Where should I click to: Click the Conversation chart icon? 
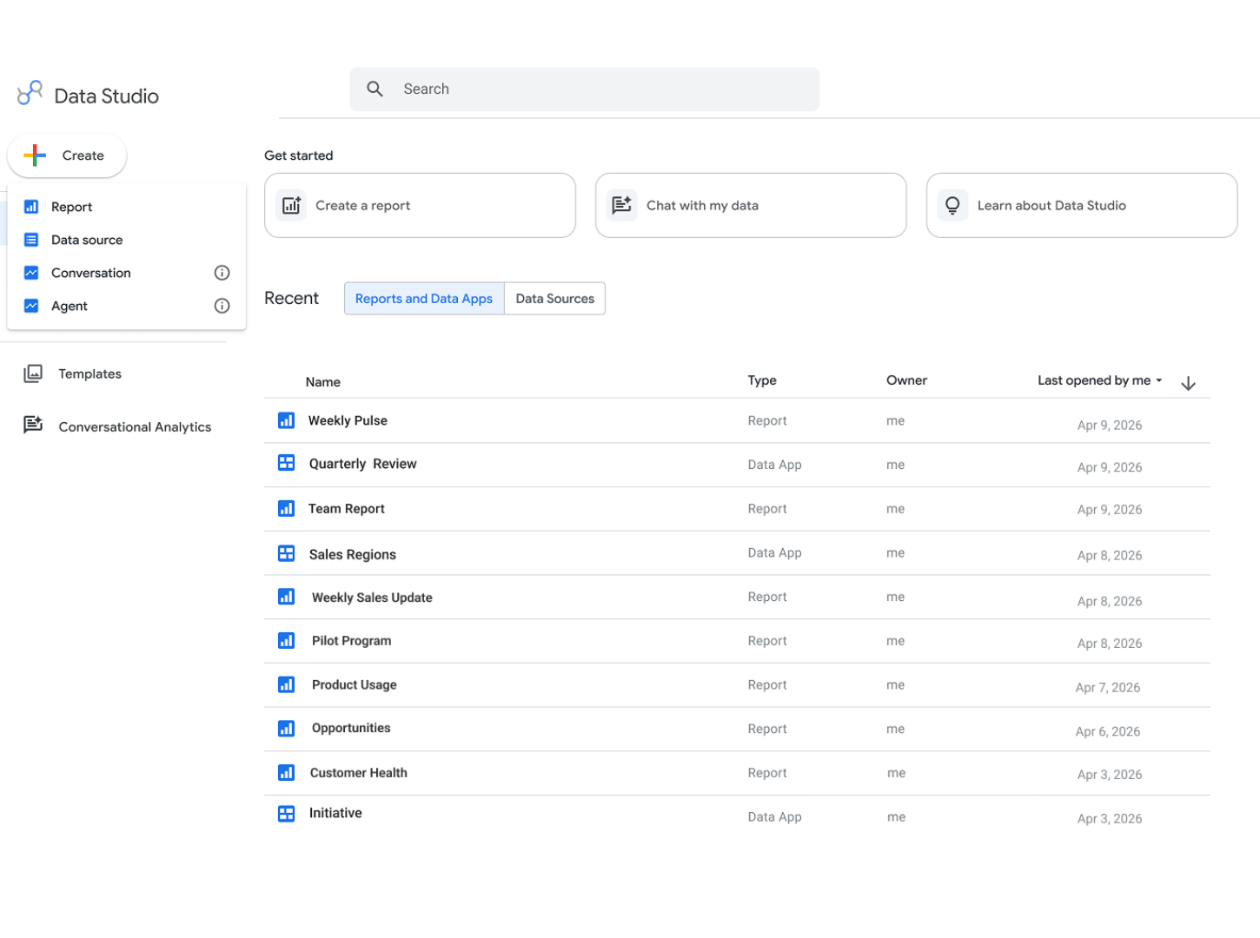point(31,273)
